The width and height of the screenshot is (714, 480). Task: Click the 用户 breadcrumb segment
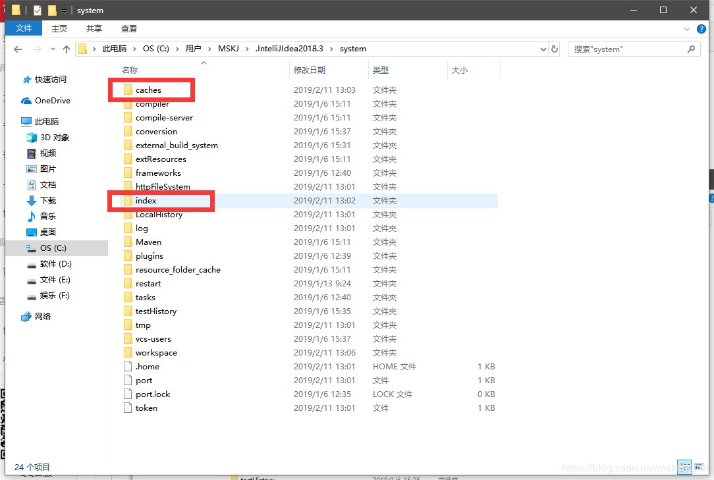(193, 49)
